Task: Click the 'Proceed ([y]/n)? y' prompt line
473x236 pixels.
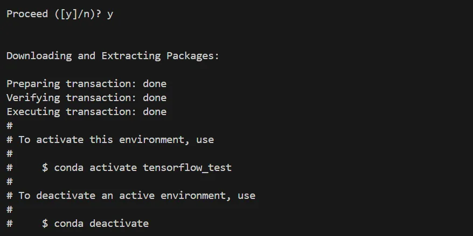Action: pyautogui.click(x=59, y=14)
